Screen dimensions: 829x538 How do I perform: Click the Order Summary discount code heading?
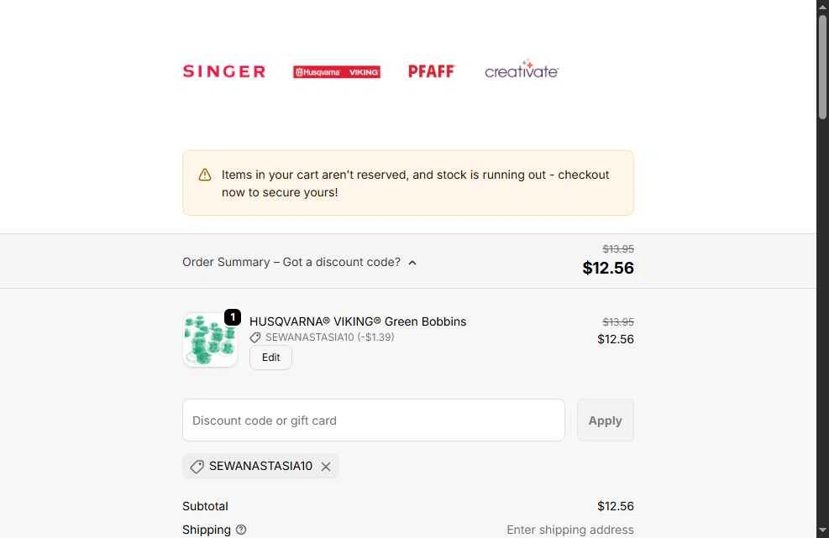[291, 262]
